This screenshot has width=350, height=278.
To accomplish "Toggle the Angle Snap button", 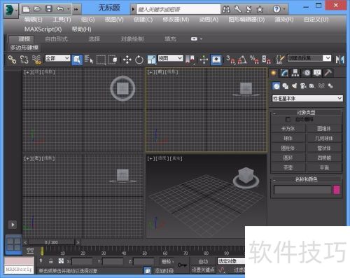I will tap(242, 60).
